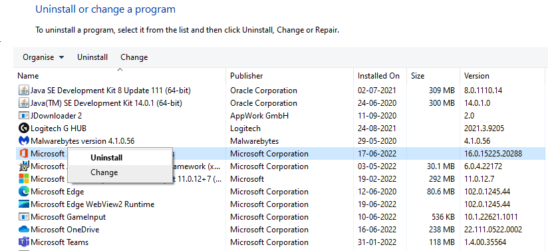This screenshot has height=251, width=548.
Task: Click the Change toolbar button
Action: click(134, 57)
